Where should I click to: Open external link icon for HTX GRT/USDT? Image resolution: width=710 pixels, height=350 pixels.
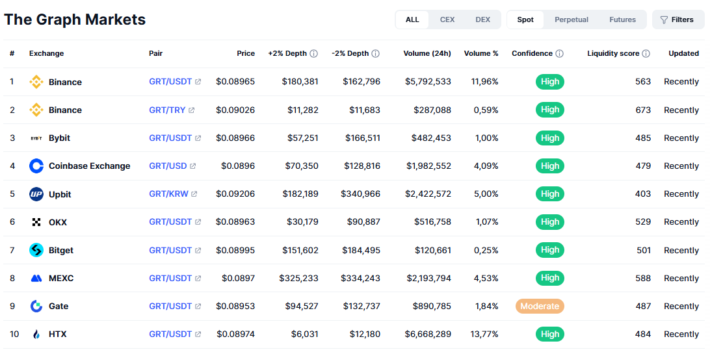(198, 334)
